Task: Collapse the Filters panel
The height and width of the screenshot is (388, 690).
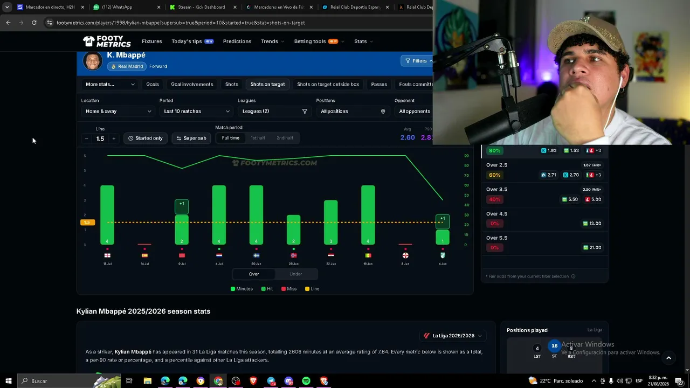Action: (417, 61)
